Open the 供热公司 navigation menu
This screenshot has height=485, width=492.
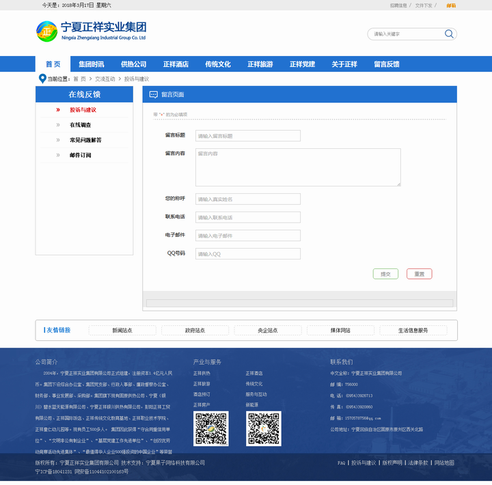134,64
